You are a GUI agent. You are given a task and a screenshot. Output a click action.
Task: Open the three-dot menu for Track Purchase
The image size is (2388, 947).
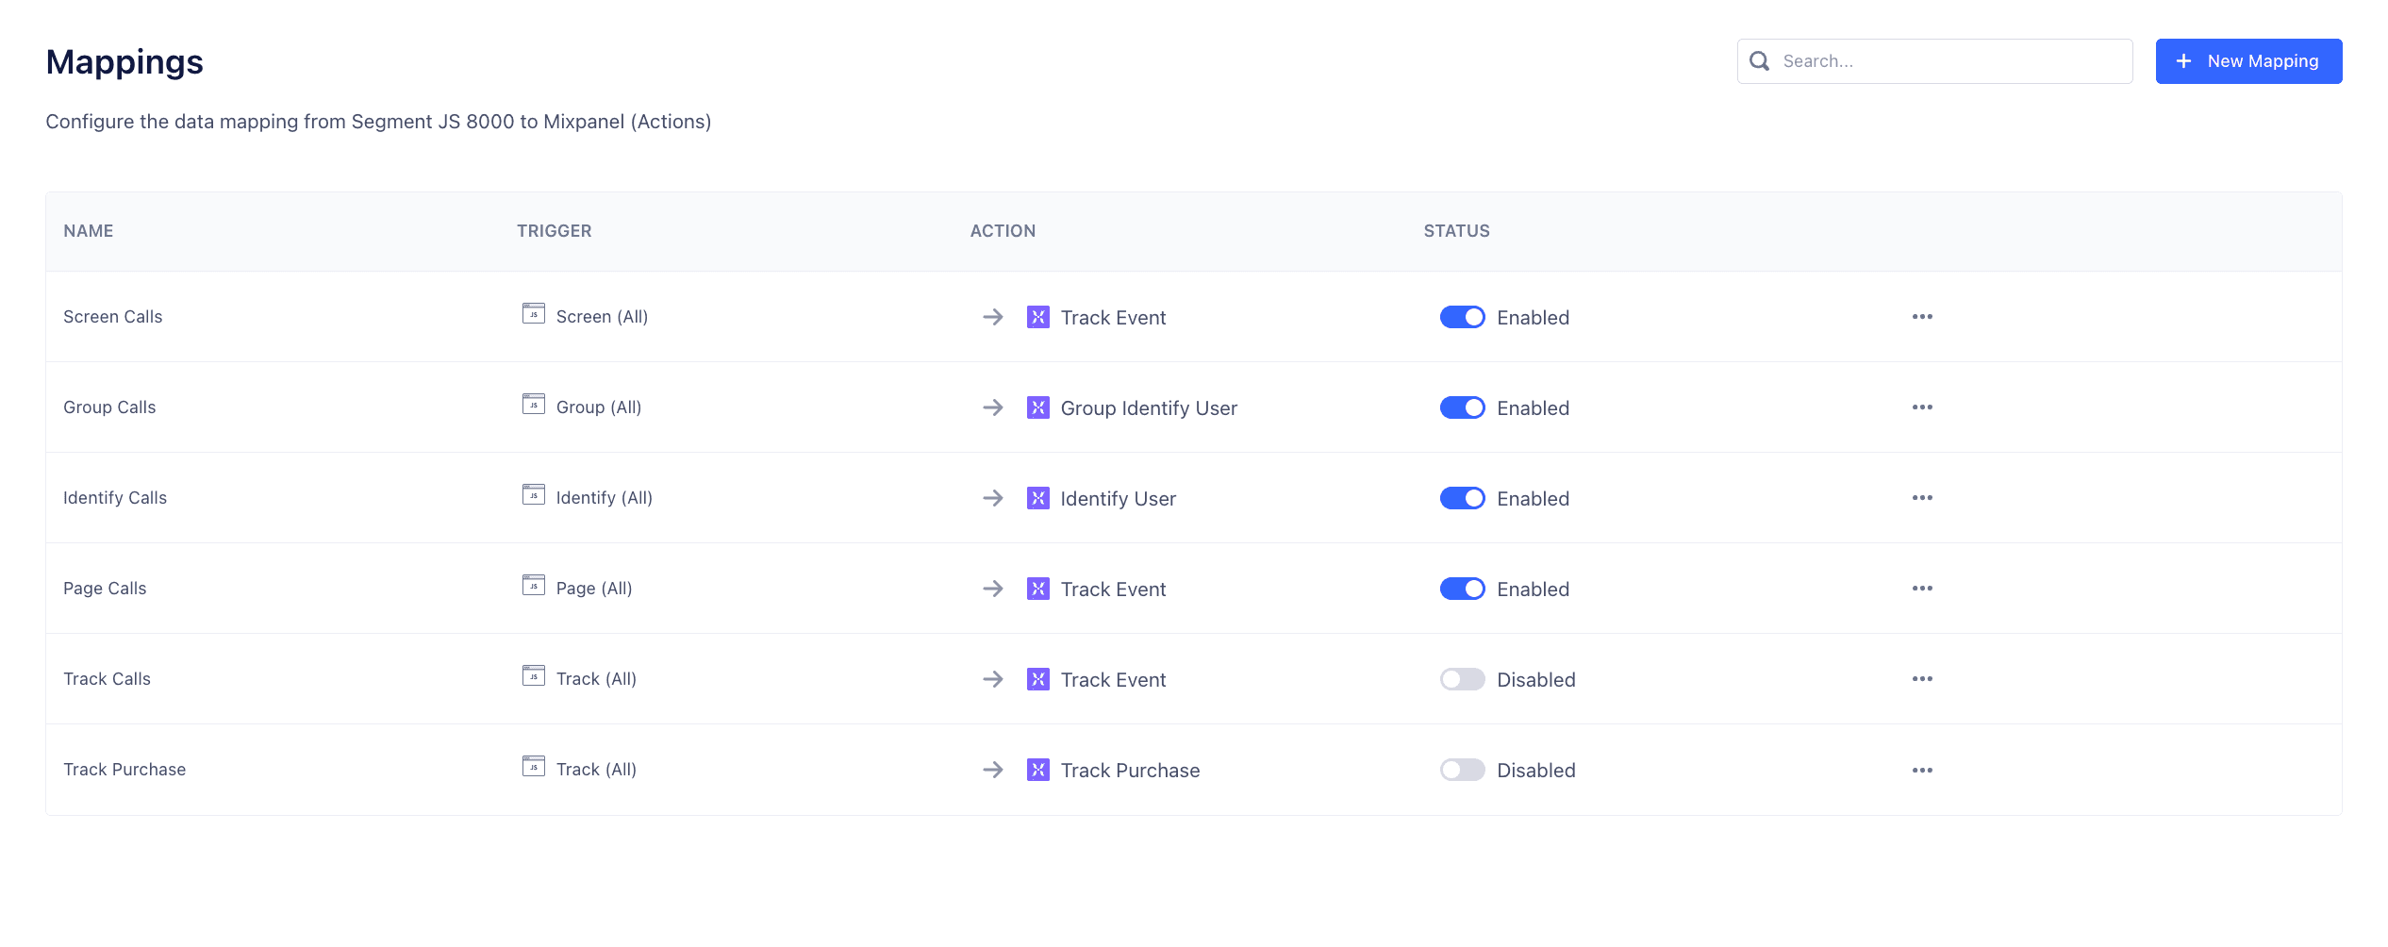(1923, 770)
